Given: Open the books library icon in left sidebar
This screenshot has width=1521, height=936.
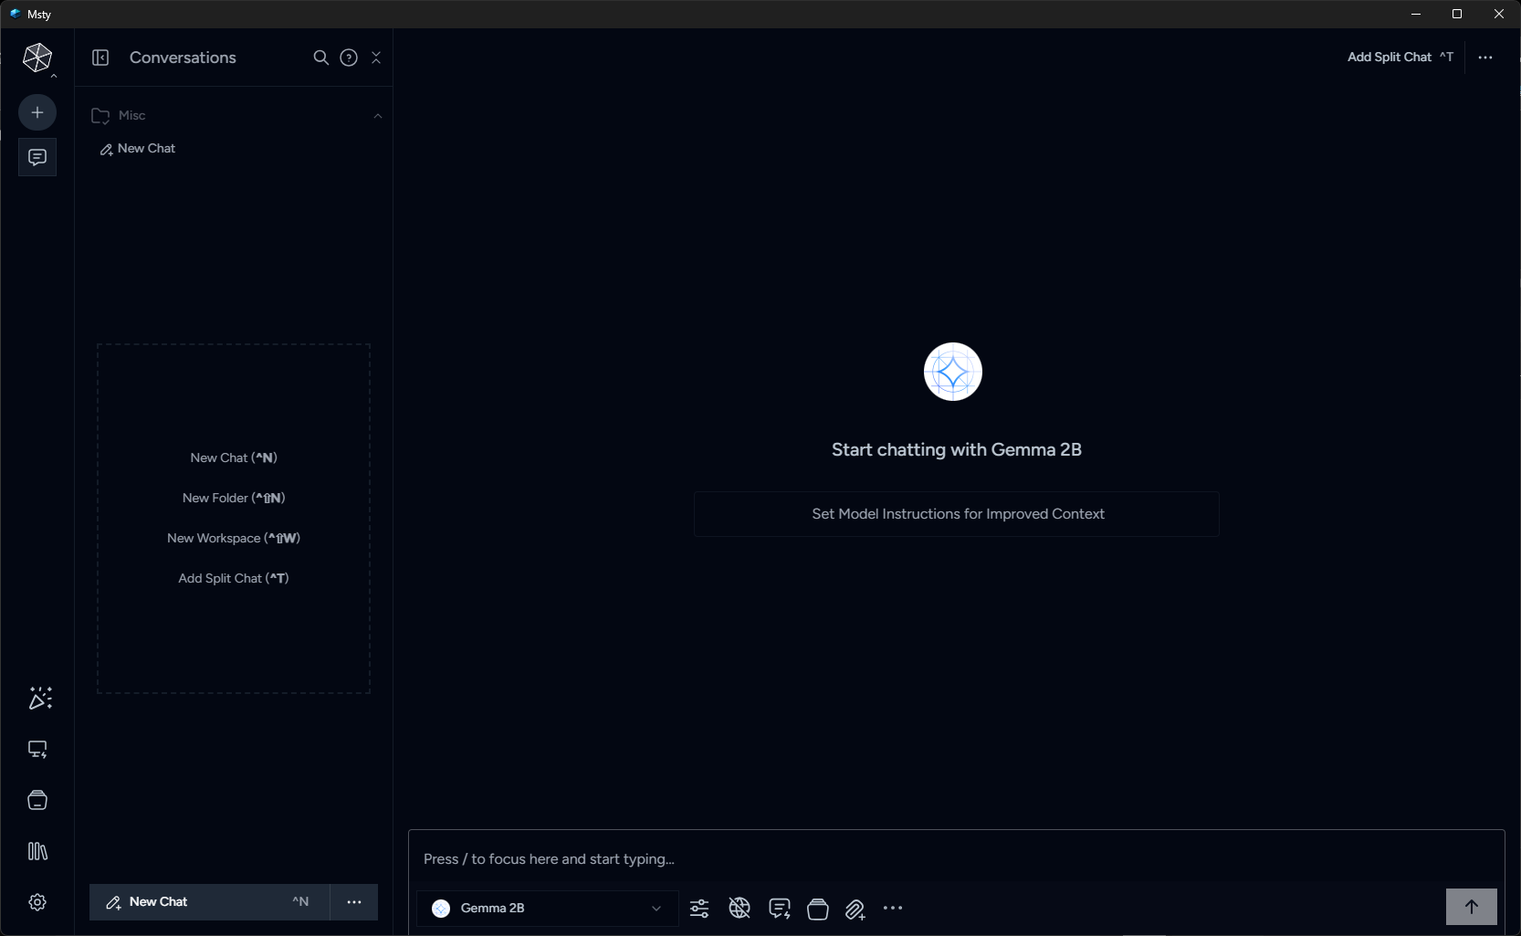Looking at the screenshot, I should point(37,851).
